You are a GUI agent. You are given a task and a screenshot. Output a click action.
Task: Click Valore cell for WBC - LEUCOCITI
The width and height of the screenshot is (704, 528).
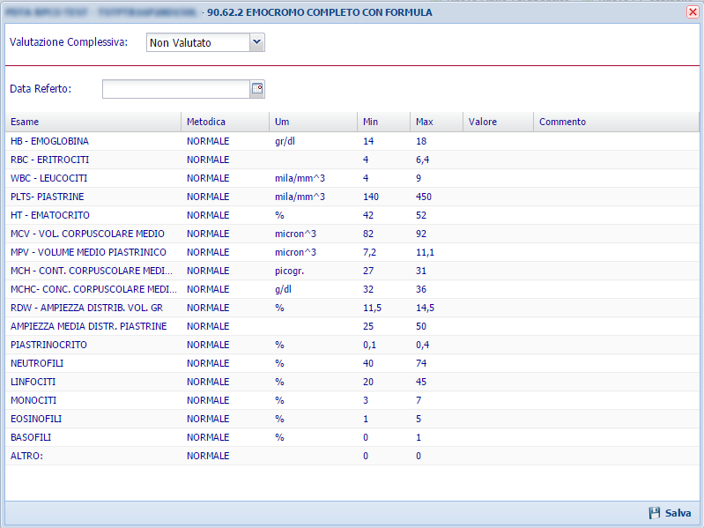click(x=498, y=178)
